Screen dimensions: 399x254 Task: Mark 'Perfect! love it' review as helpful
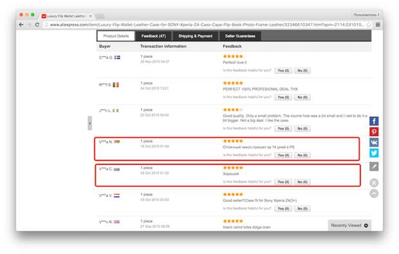tap(283, 71)
